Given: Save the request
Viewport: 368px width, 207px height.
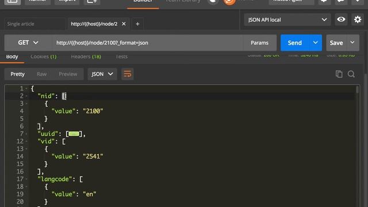Looking at the screenshot, I should point(336,43).
